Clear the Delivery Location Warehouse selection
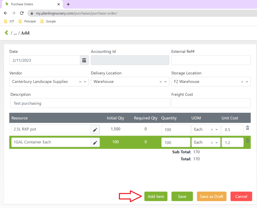Image resolution: width=257 pixels, height=214 pixels. coord(161,82)
